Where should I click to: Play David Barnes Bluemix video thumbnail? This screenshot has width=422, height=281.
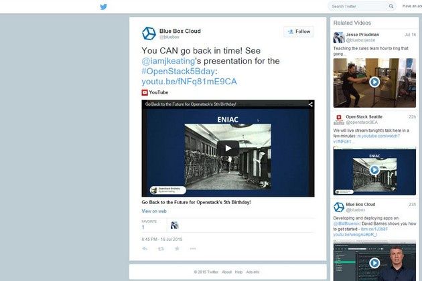374,263
